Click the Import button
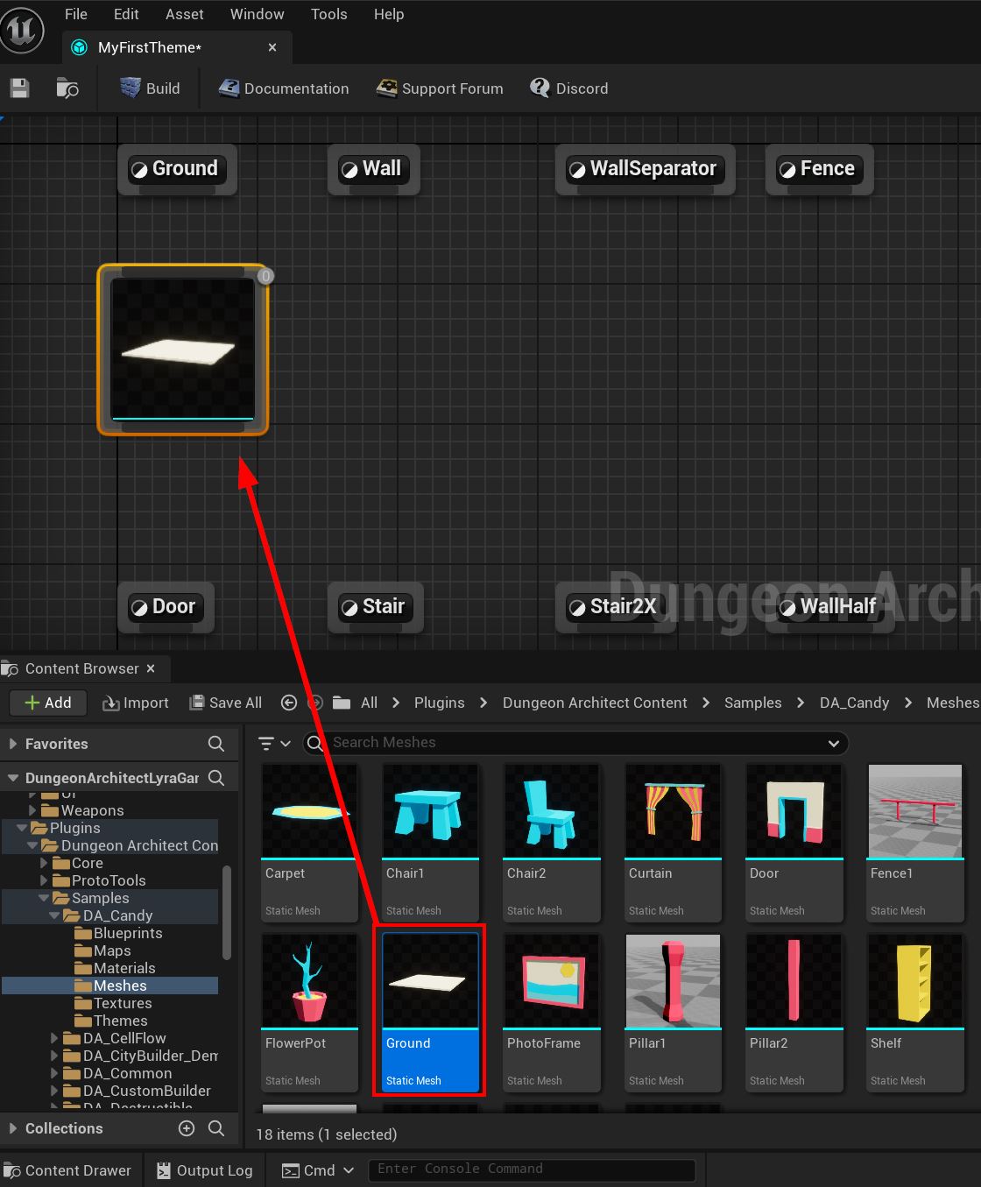The image size is (981, 1187). [x=136, y=703]
